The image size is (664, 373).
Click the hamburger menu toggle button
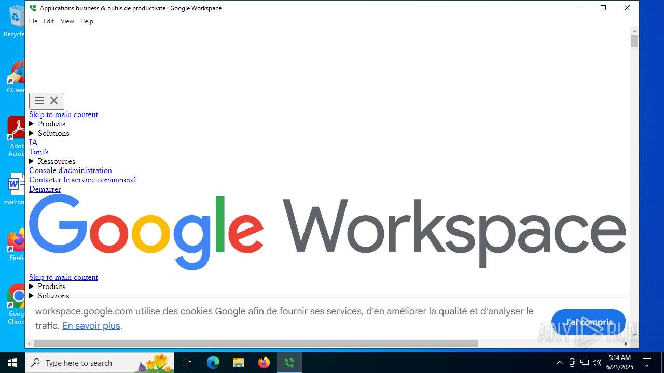(47, 101)
